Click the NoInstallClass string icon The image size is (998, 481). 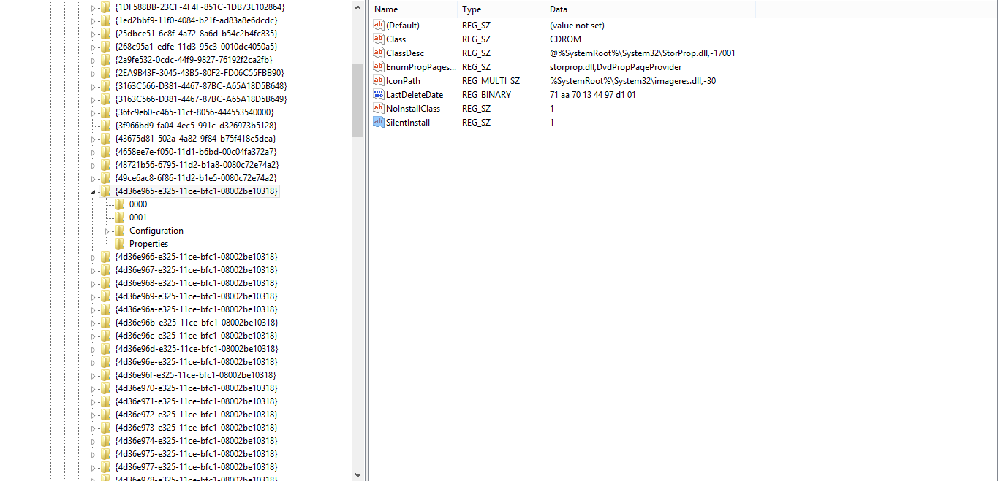coord(379,108)
